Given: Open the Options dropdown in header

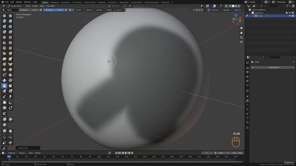Looking at the screenshot, I should point(239,10).
